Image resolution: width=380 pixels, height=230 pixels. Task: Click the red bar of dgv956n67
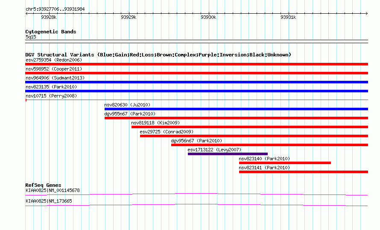(x=269, y=145)
